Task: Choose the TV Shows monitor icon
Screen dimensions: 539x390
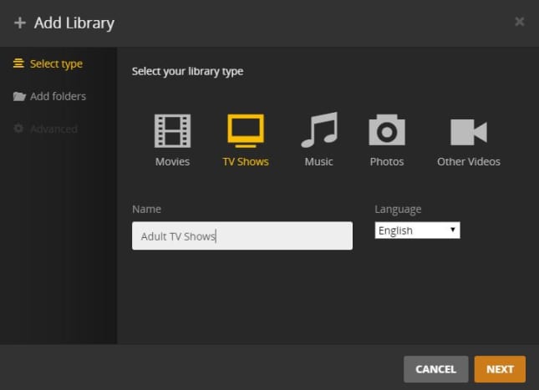Action: point(246,131)
